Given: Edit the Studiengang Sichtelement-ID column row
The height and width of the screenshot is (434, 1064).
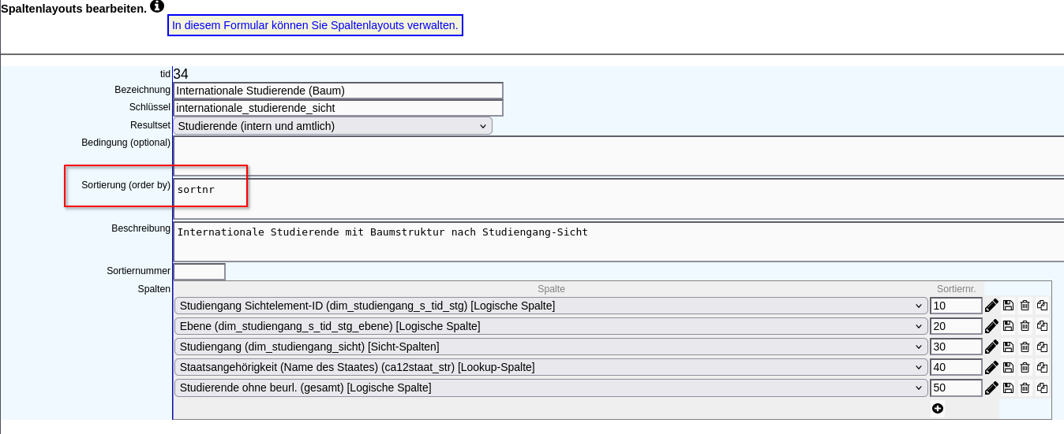Looking at the screenshot, I should 991,306.
